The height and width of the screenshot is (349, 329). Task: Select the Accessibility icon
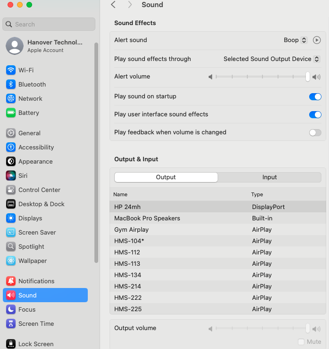pos(11,147)
